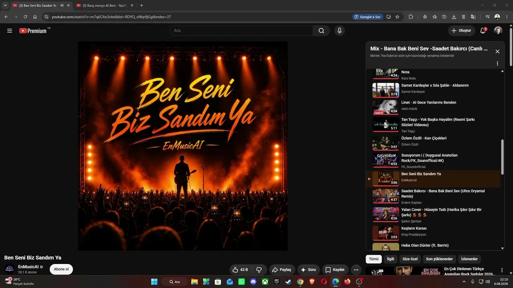
Task: Open the trash icon in browser toolbar
Action: (463, 17)
